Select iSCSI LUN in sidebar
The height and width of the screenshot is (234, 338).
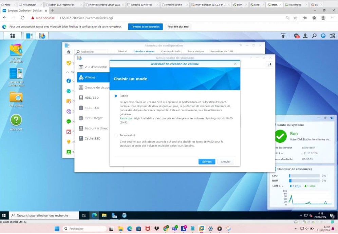(93, 108)
